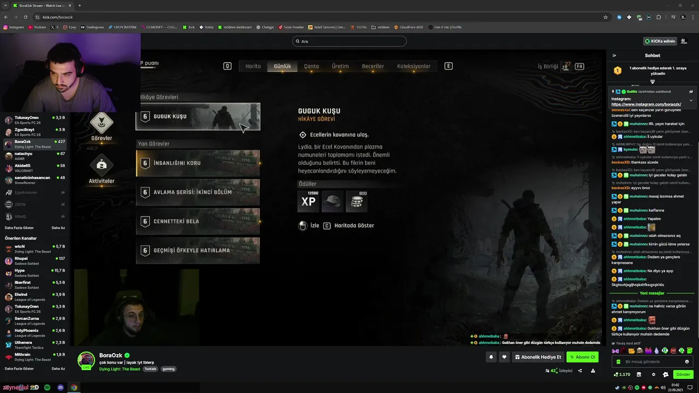
Task: Open Instagram bookmark in bookmarks bar
Action: pyautogui.click(x=14, y=27)
